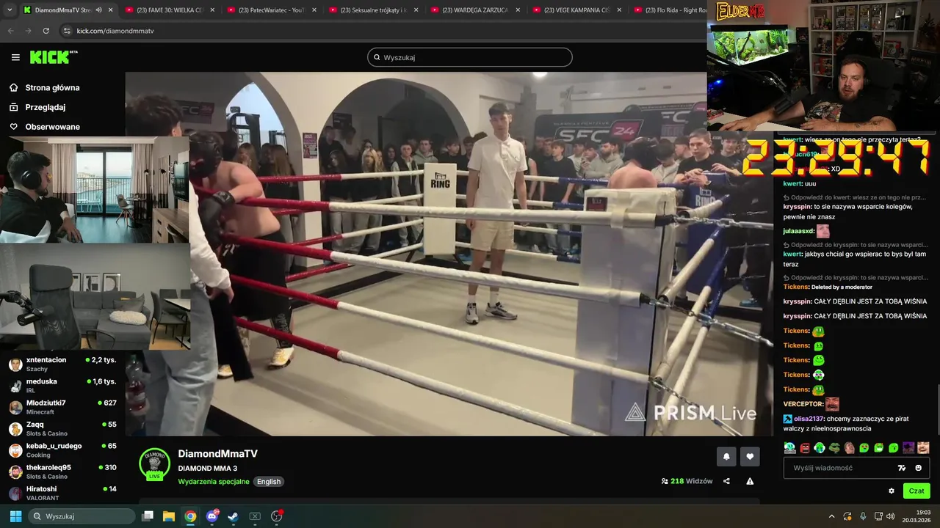Click the English language tag
940x528 pixels.
[x=269, y=482]
